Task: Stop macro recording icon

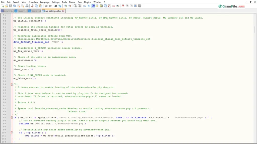Action: pos(127,6)
